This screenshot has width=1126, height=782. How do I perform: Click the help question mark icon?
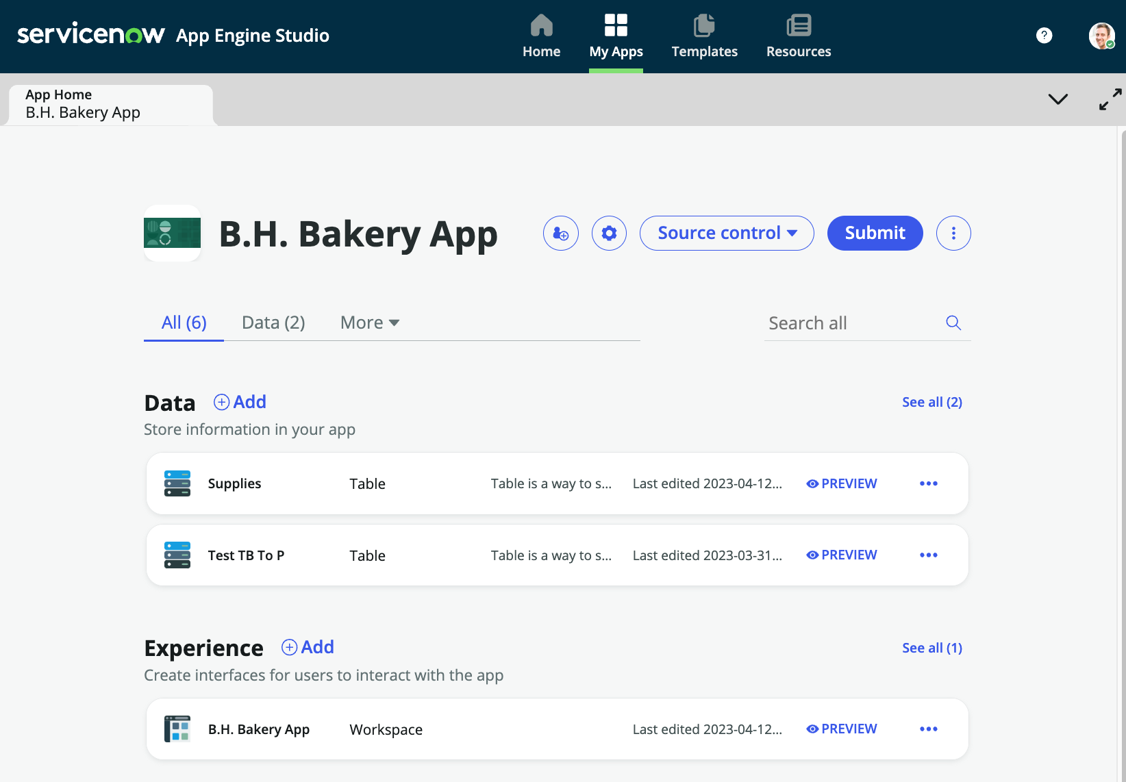1044,36
